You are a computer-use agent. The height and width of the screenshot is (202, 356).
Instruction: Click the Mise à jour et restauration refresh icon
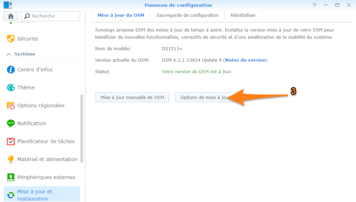[x=11, y=195]
